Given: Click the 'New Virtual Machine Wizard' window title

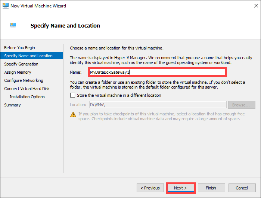Looking at the screenshot, I should 38,6.
